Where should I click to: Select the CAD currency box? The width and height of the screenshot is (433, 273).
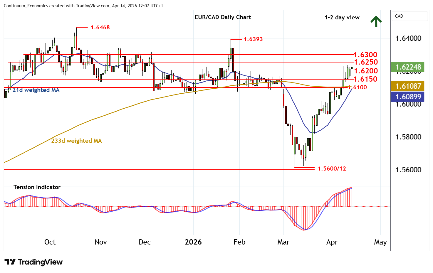[x=409, y=16]
